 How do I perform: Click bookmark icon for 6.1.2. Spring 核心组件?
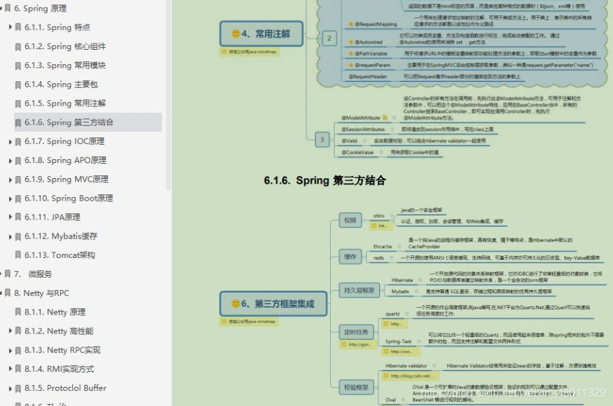(18, 46)
